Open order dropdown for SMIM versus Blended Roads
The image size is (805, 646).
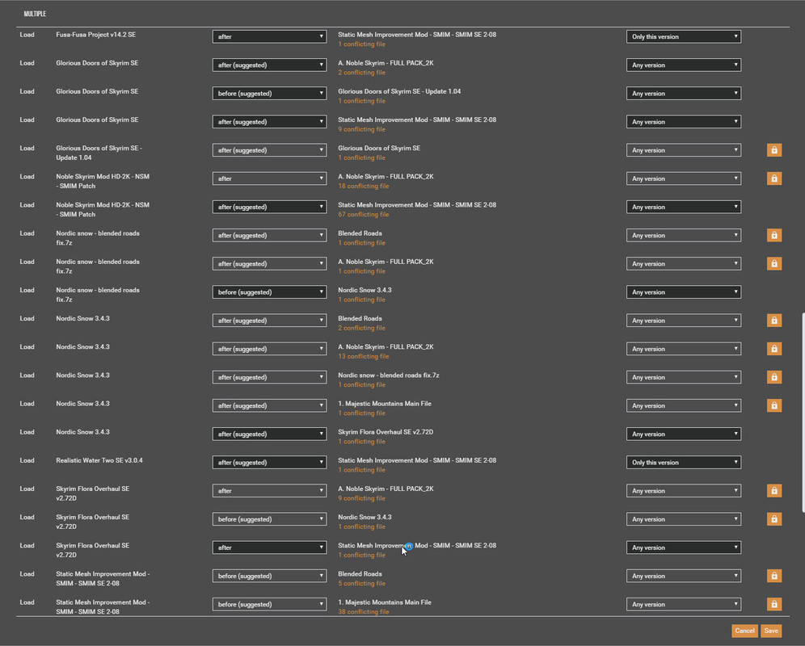[x=269, y=576]
